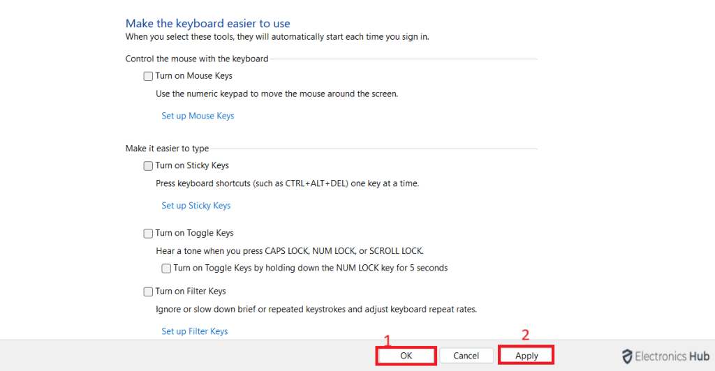Click the Hear a tone description text
715x371 pixels.
[x=289, y=251]
